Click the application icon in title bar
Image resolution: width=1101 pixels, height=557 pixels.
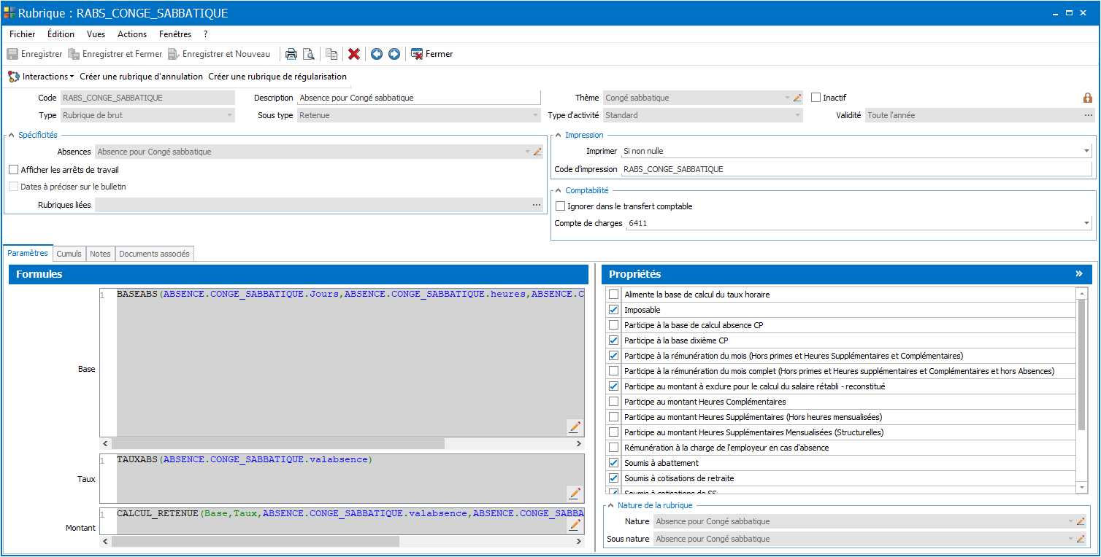click(9, 12)
